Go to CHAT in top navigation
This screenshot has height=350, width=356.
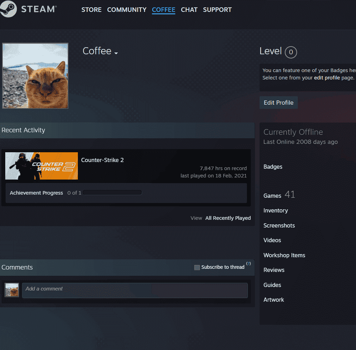click(x=189, y=10)
